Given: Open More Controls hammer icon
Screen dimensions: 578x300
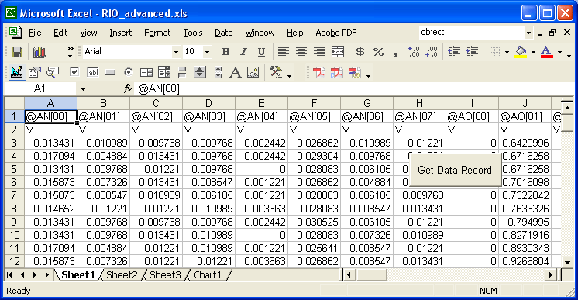Looking at the screenshot, I should click(276, 72).
